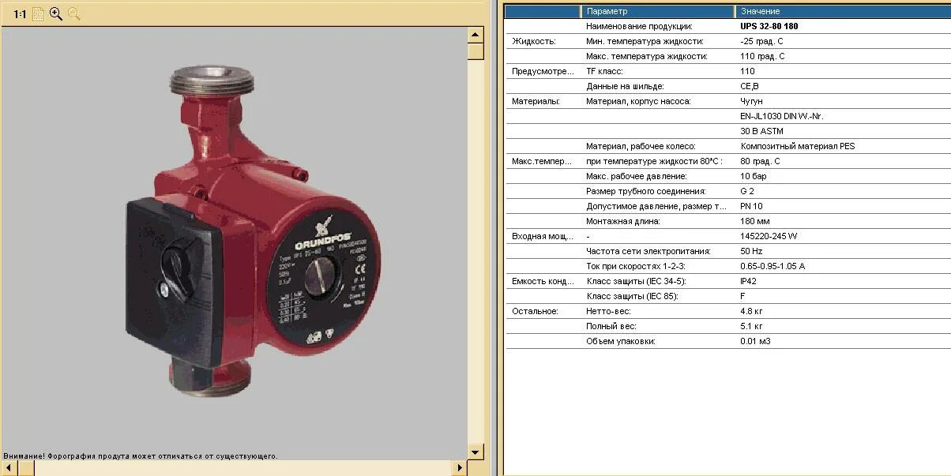Select the Полный вес parameter
This screenshot has width=951, height=476.
pyautogui.click(x=611, y=326)
